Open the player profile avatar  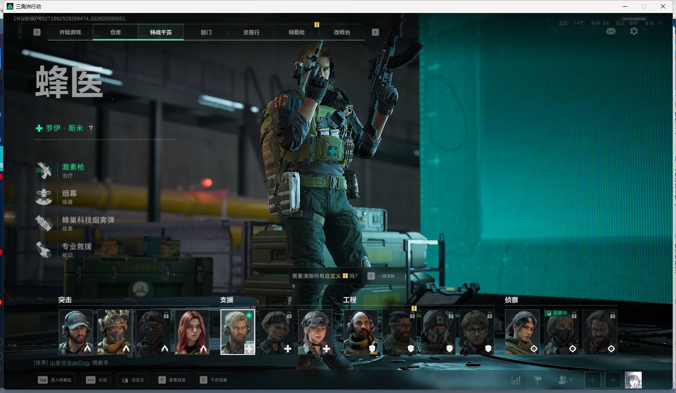coord(633,380)
